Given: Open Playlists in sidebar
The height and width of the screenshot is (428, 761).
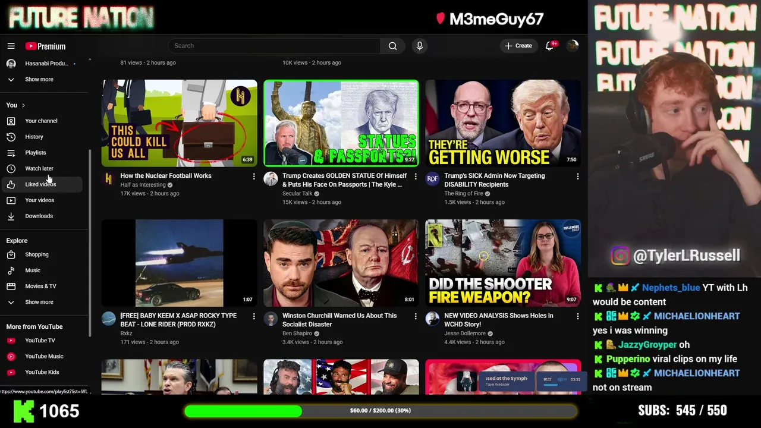Looking at the screenshot, I should click(x=45, y=153).
